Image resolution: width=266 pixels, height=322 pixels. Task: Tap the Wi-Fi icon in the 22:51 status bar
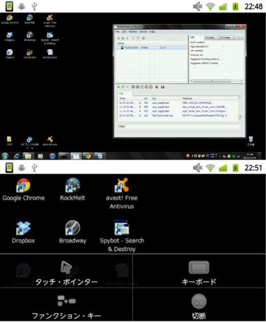210,168
